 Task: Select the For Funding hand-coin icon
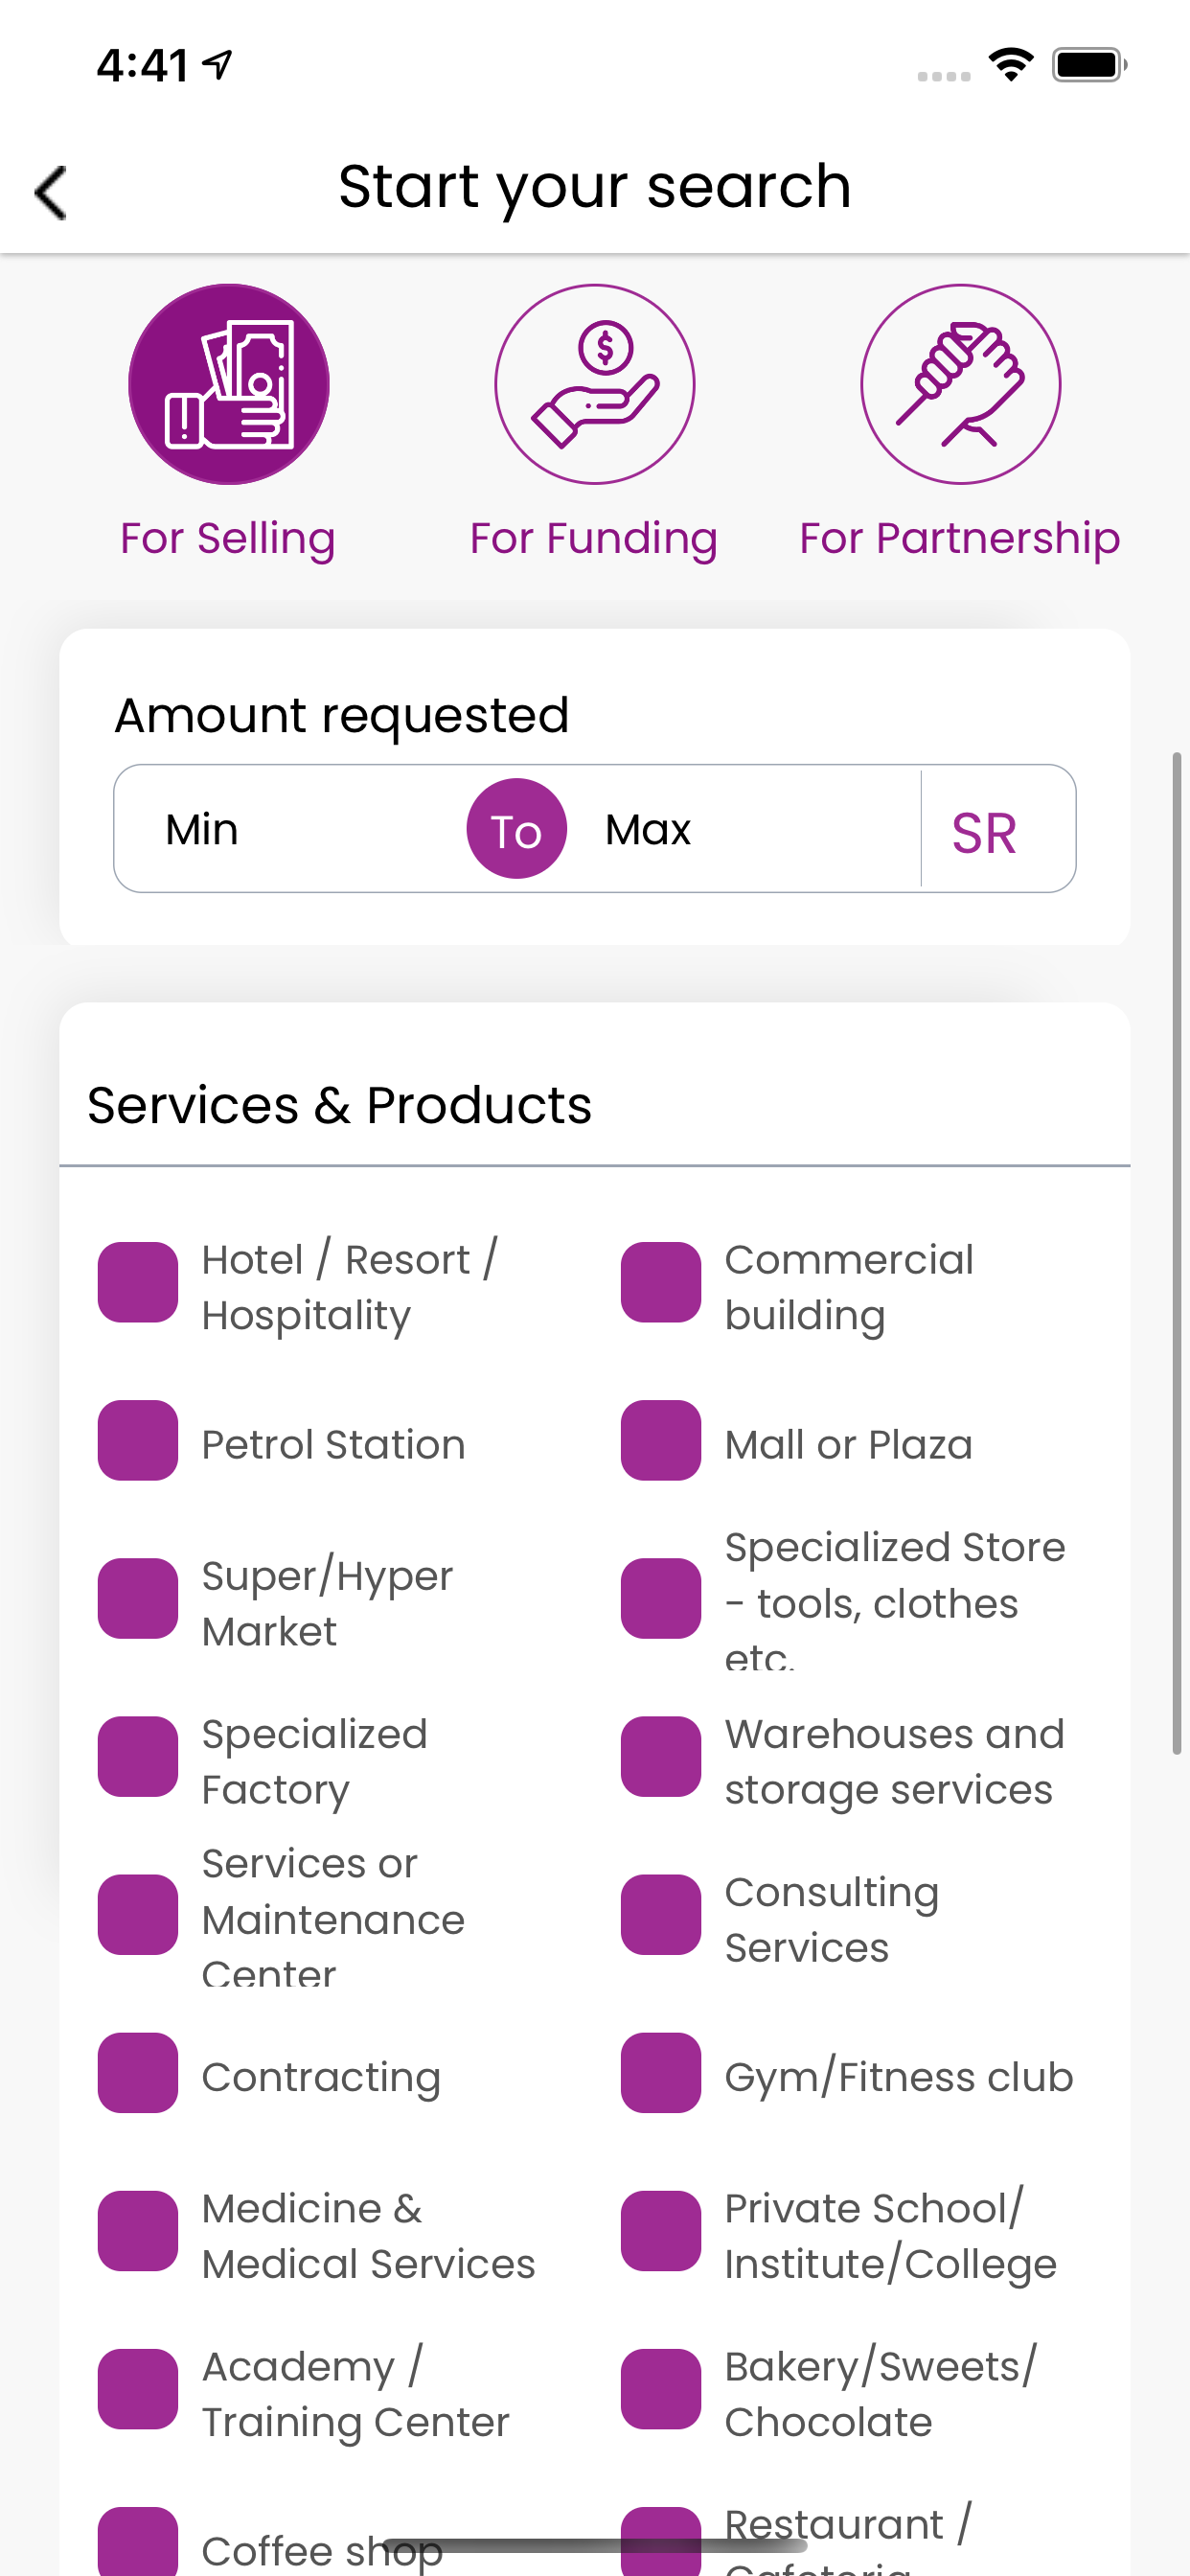click(595, 384)
